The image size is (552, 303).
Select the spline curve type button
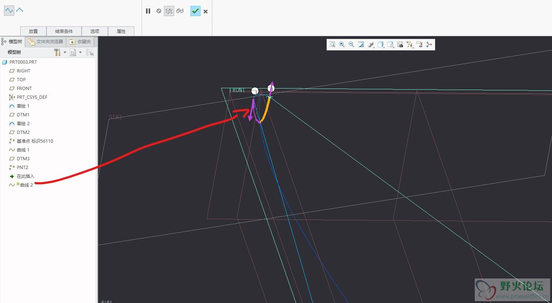tap(9, 11)
